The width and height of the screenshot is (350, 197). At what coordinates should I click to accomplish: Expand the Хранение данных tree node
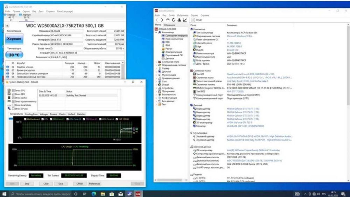(156, 78)
